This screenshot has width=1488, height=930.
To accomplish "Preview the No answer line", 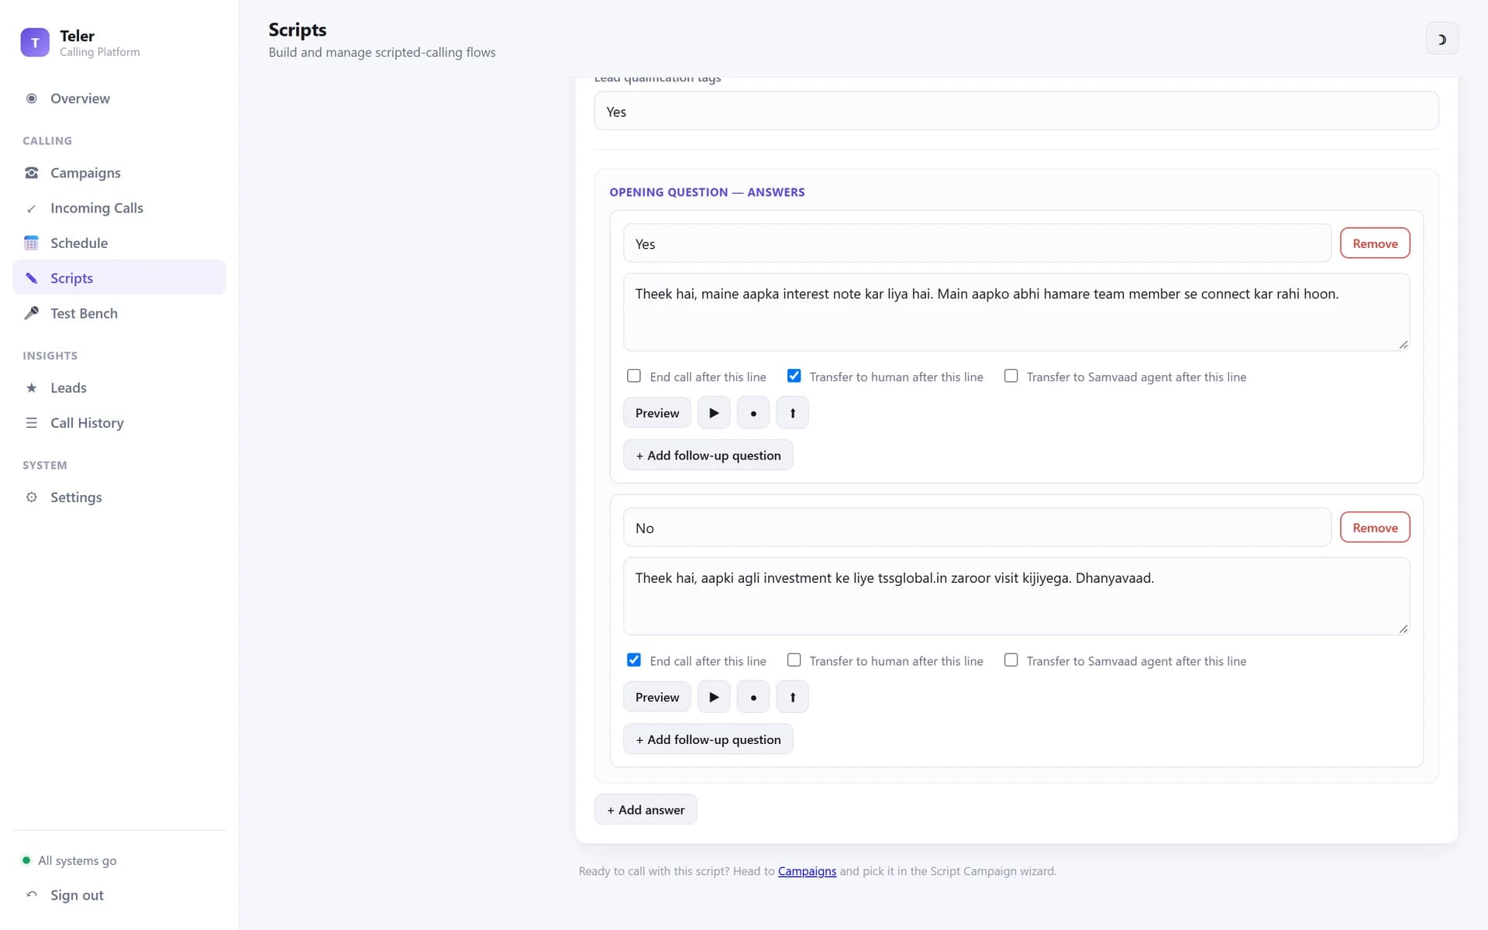I will point(656,697).
